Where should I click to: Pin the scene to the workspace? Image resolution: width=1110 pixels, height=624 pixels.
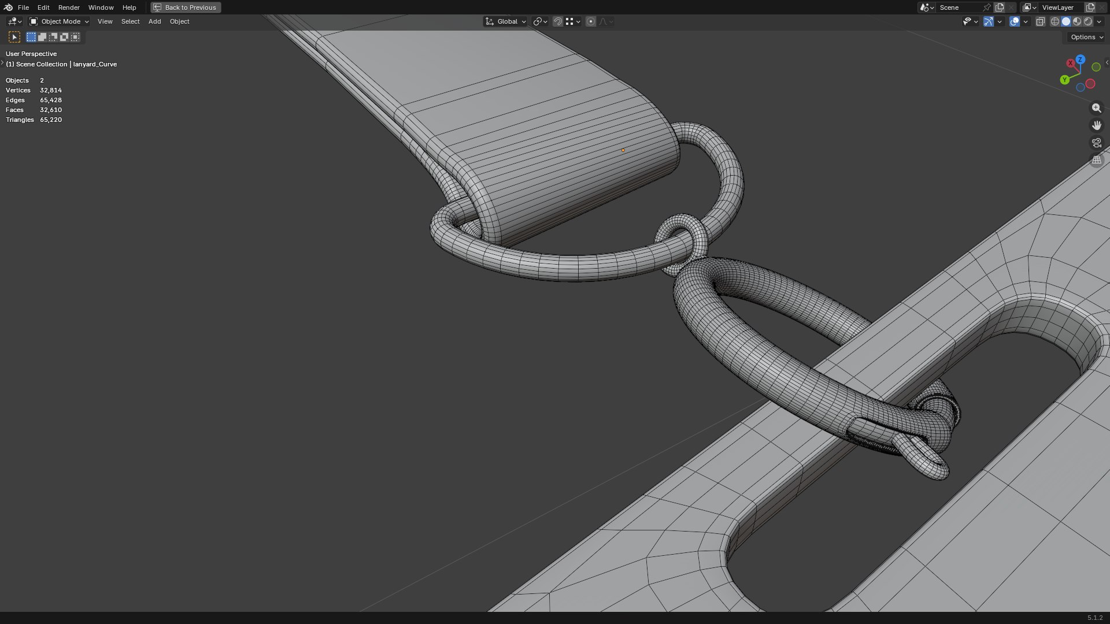click(x=987, y=8)
